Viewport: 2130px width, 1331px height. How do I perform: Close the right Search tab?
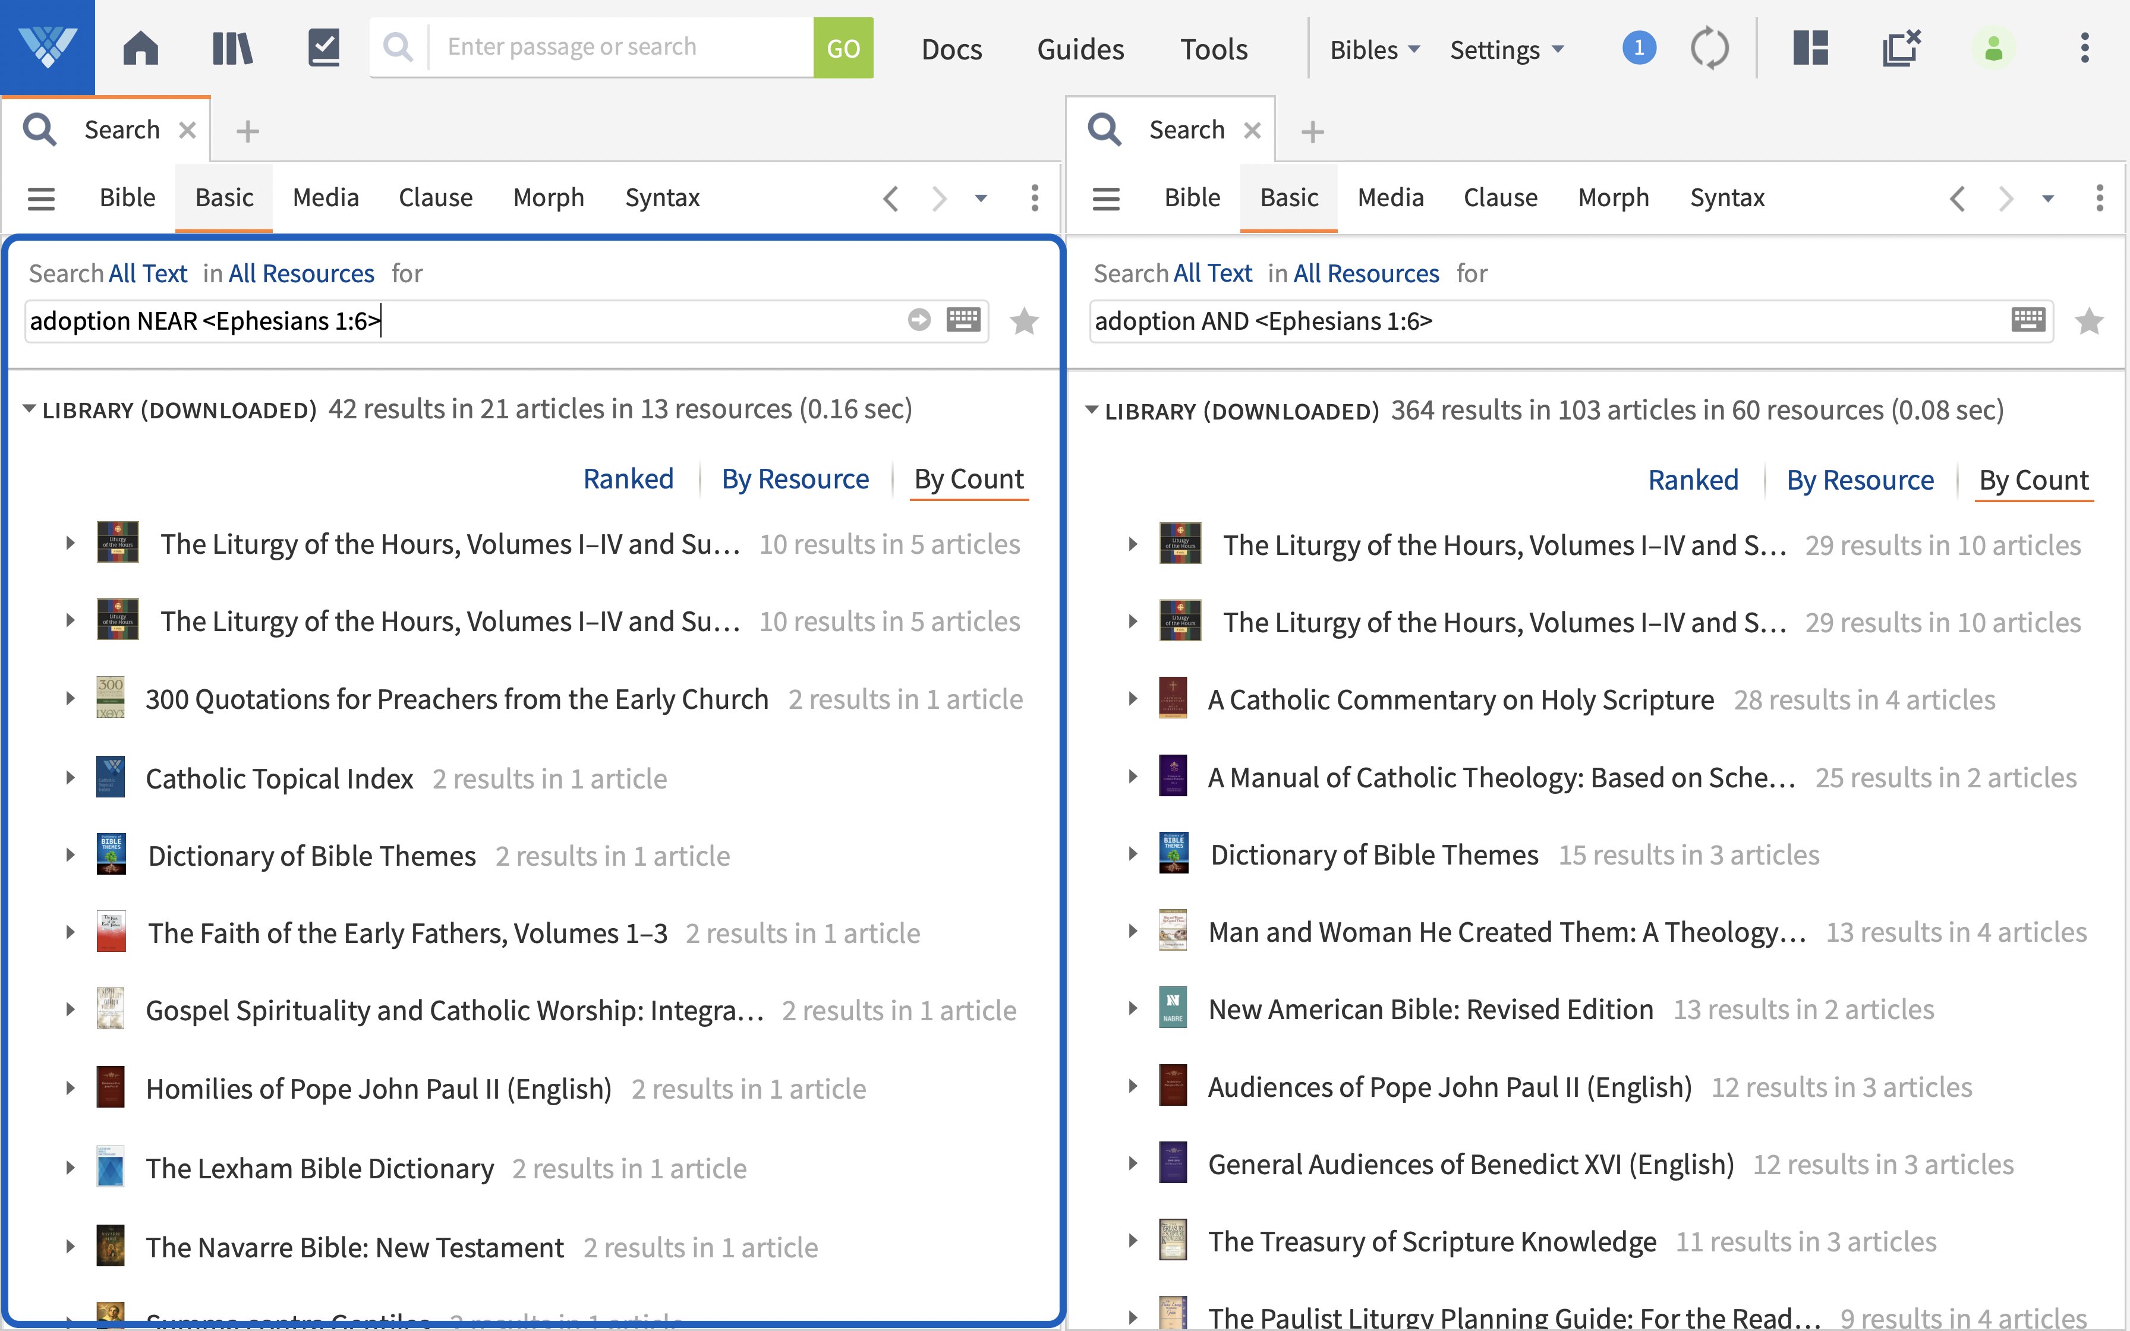pos(1252,130)
